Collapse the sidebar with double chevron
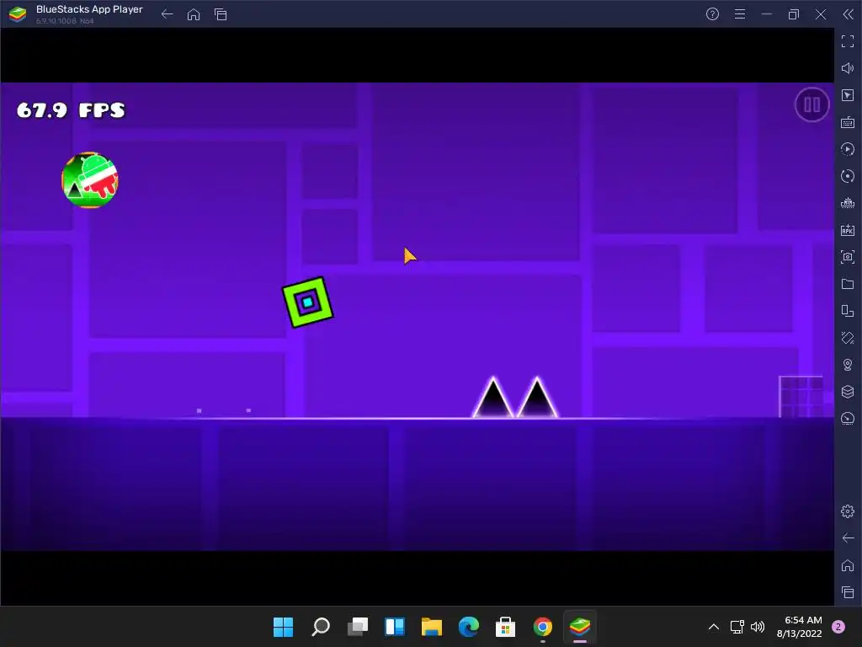 tap(849, 14)
